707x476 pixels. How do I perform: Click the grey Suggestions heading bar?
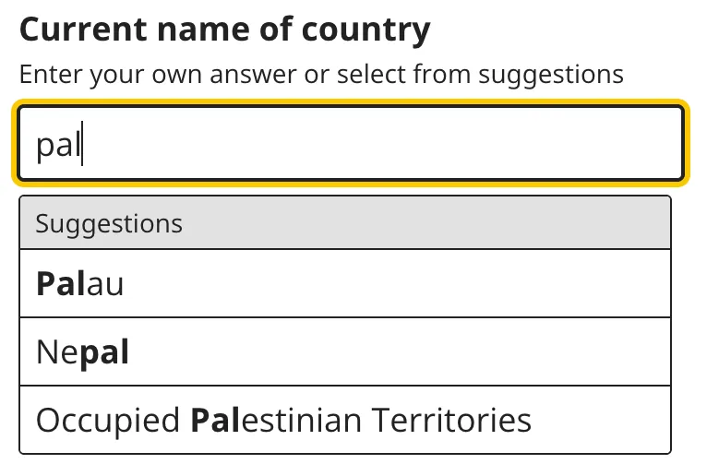(x=345, y=223)
